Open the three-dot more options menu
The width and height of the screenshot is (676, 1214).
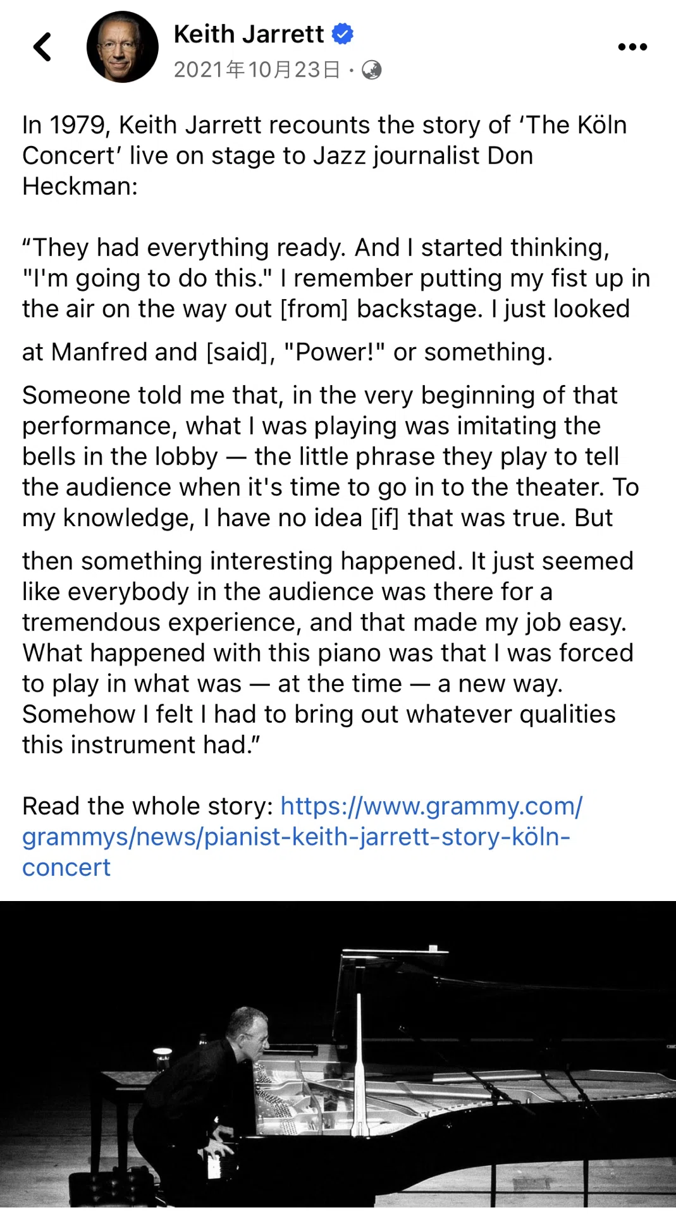tap(632, 47)
